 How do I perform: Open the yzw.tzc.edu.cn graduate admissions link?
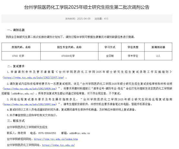pos(56,139)
